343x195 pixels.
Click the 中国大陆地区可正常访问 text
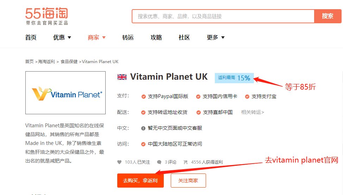coord(175,144)
